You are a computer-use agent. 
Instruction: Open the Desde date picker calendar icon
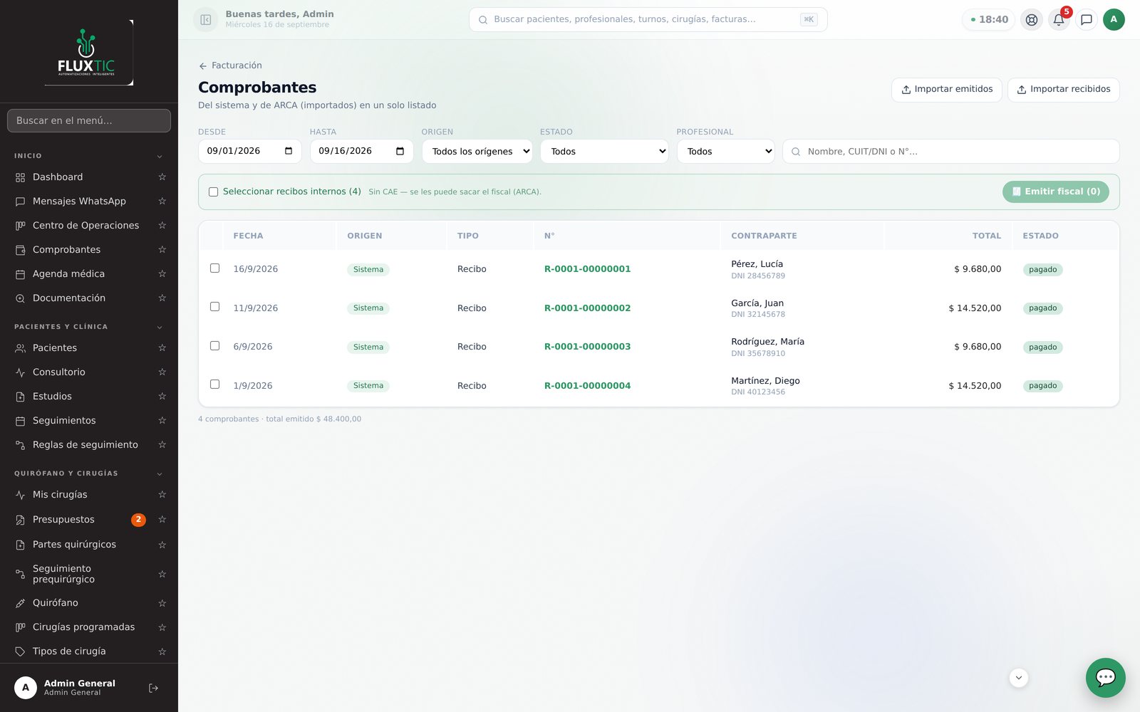(x=289, y=151)
